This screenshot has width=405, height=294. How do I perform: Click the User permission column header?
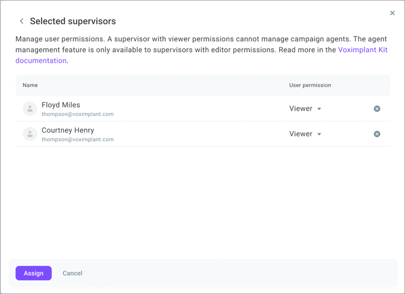310,85
